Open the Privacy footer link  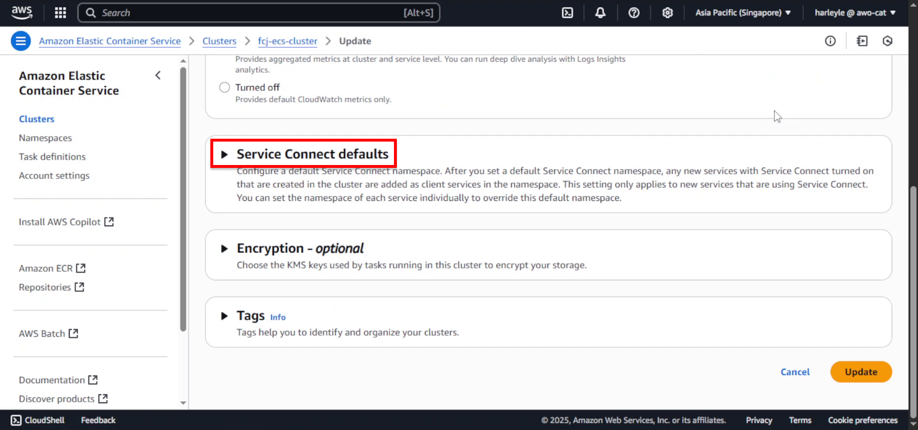[x=759, y=420]
